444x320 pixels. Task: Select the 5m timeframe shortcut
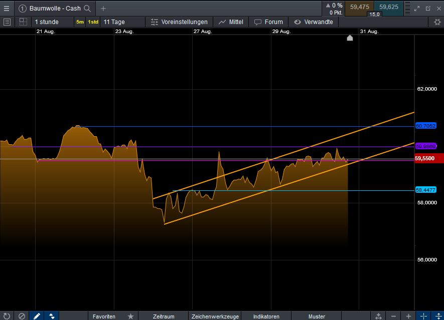pyautogui.click(x=80, y=22)
